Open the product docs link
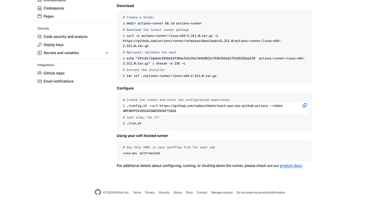 coord(291,166)
